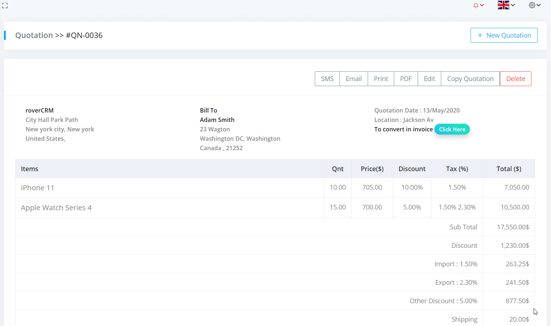Screen dimensions: 551x326
Task: Click the Items column header
Action: pyautogui.click(x=30, y=169)
